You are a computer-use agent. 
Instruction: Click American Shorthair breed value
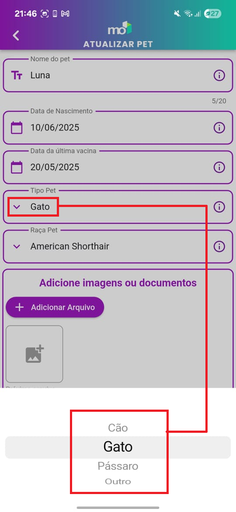click(x=70, y=246)
